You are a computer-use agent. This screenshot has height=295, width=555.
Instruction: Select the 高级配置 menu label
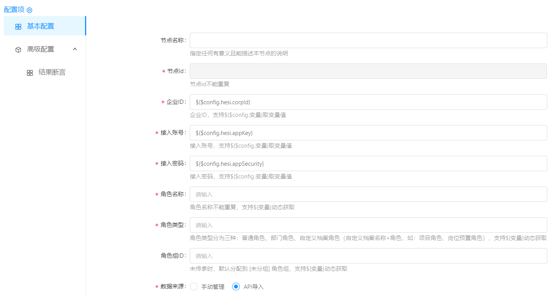pyautogui.click(x=40, y=49)
